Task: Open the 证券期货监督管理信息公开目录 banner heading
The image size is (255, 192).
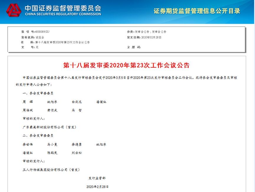Action: 197,11
